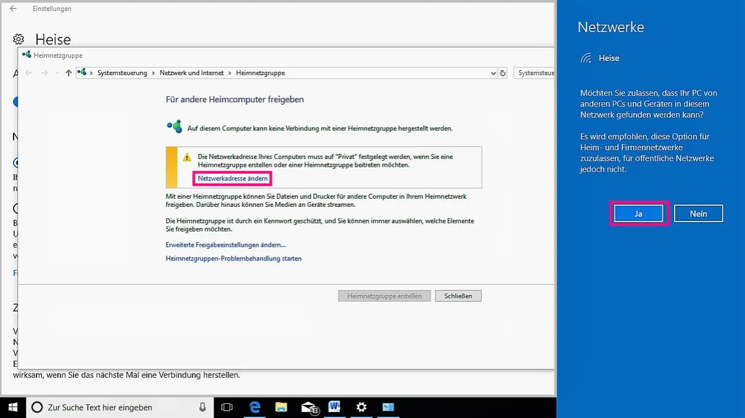Expand the address bar history dropdown
Screen dimensions: 745x418
493,73
